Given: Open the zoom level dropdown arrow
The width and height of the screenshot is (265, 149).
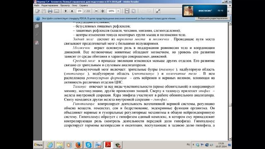Looking at the screenshot, I should click(x=118, y=11).
